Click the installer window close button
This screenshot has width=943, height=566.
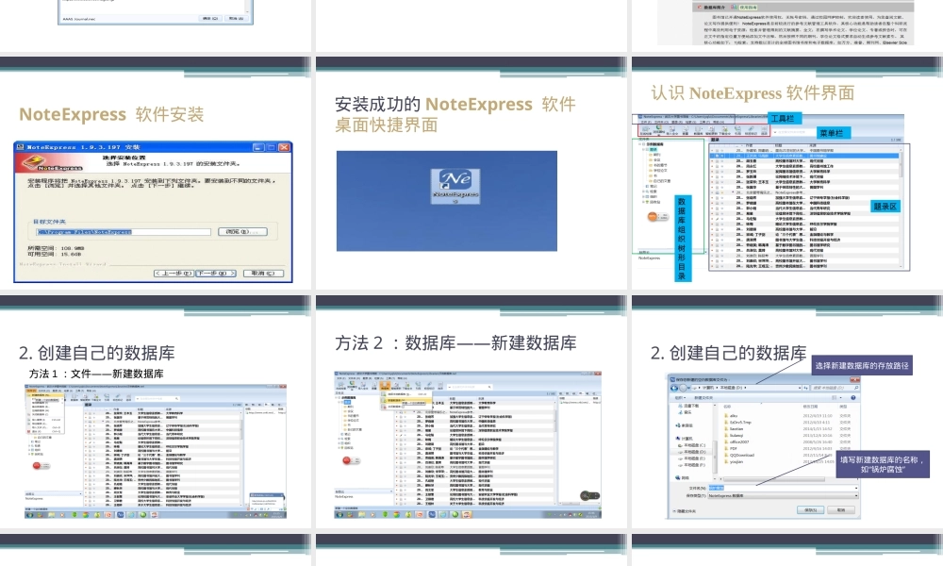pos(285,147)
